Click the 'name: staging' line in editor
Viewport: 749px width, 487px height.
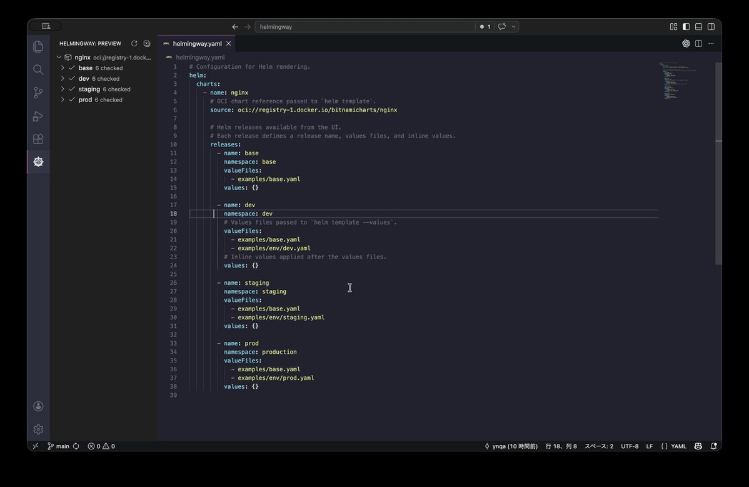246,283
